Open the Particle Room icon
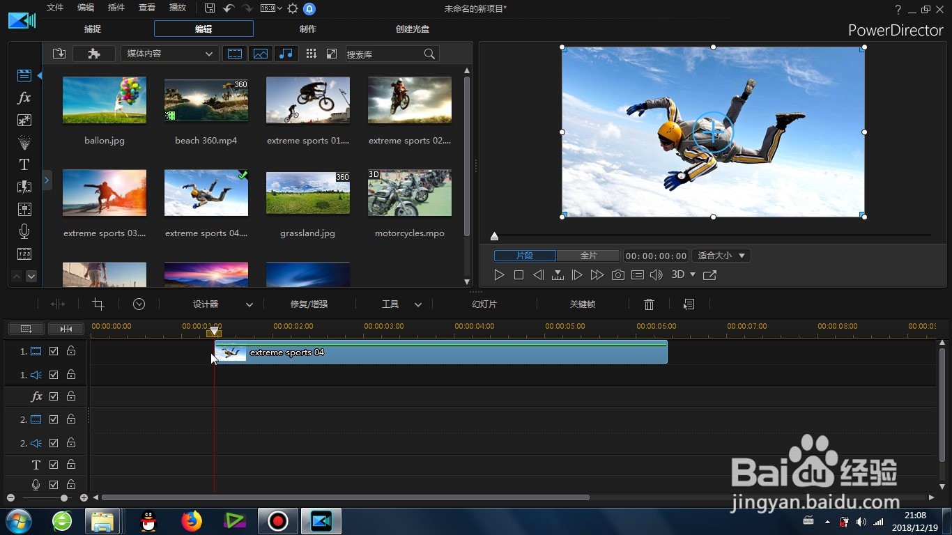This screenshot has height=535, width=952. coord(24,142)
